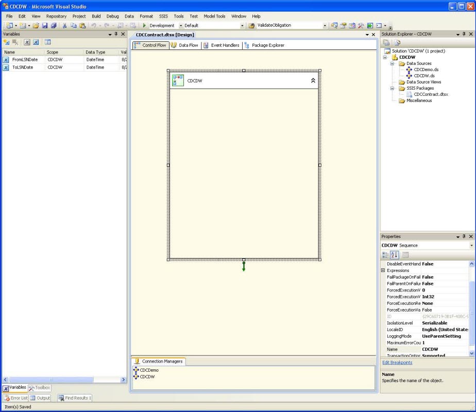Collapse the CDCDW sequence container chevron
The image size is (476, 412).
coord(313,80)
